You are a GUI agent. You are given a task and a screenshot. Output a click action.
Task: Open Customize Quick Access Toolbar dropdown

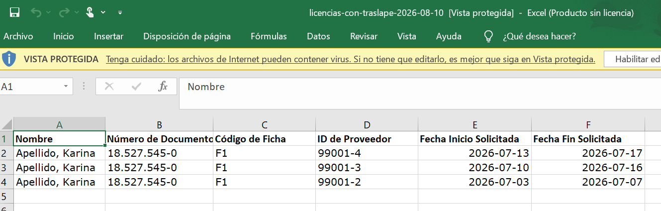pyautogui.click(x=120, y=12)
